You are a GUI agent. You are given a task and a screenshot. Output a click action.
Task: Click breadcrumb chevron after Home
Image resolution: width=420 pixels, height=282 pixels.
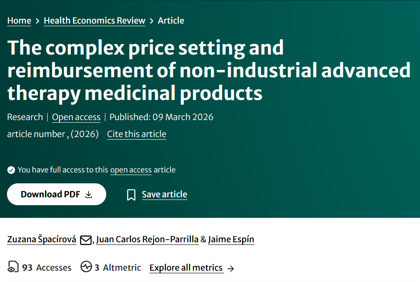(38, 21)
